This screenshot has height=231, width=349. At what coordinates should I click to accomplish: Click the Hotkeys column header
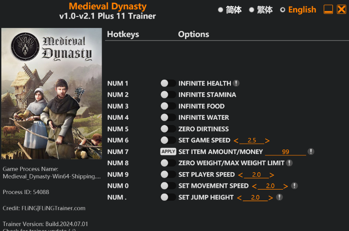(123, 34)
